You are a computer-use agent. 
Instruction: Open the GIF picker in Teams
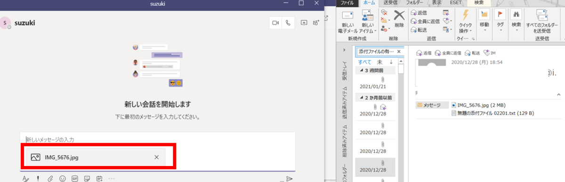point(74,179)
